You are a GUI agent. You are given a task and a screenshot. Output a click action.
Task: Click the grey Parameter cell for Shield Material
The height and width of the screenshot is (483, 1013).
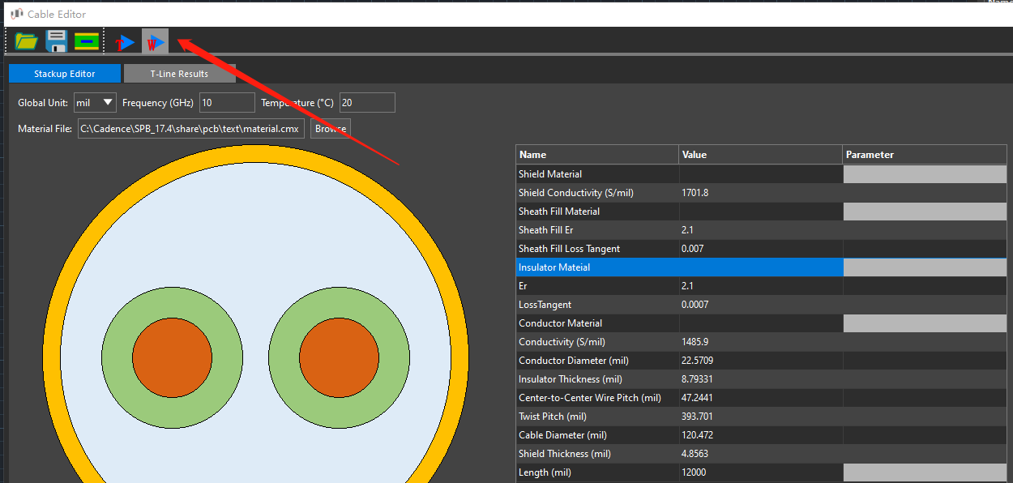tap(925, 174)
